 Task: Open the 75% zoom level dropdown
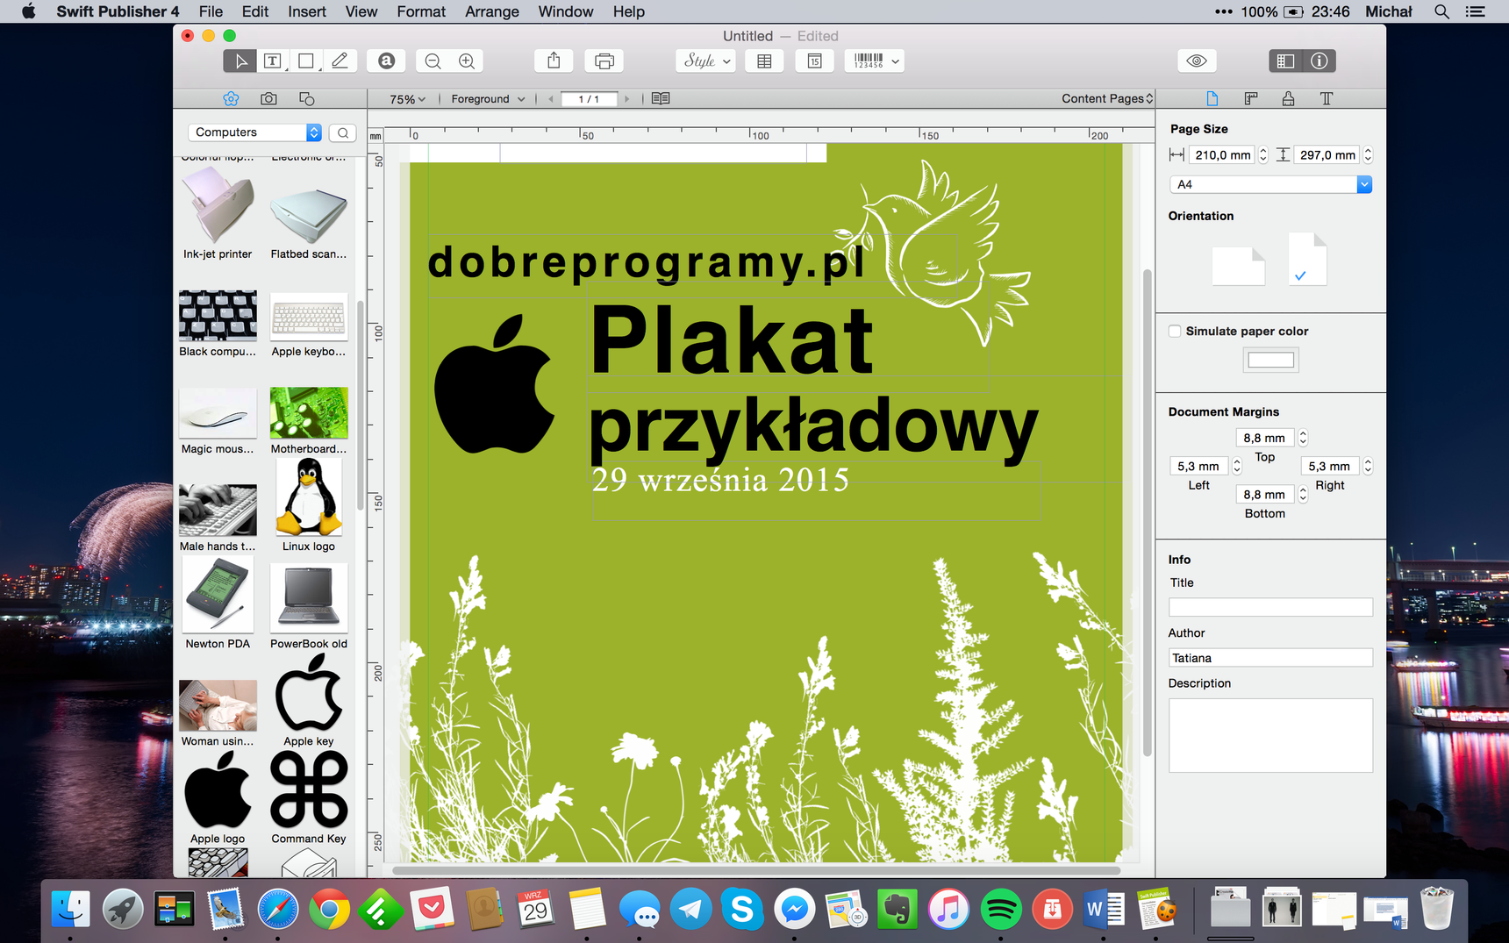(407, 99)
